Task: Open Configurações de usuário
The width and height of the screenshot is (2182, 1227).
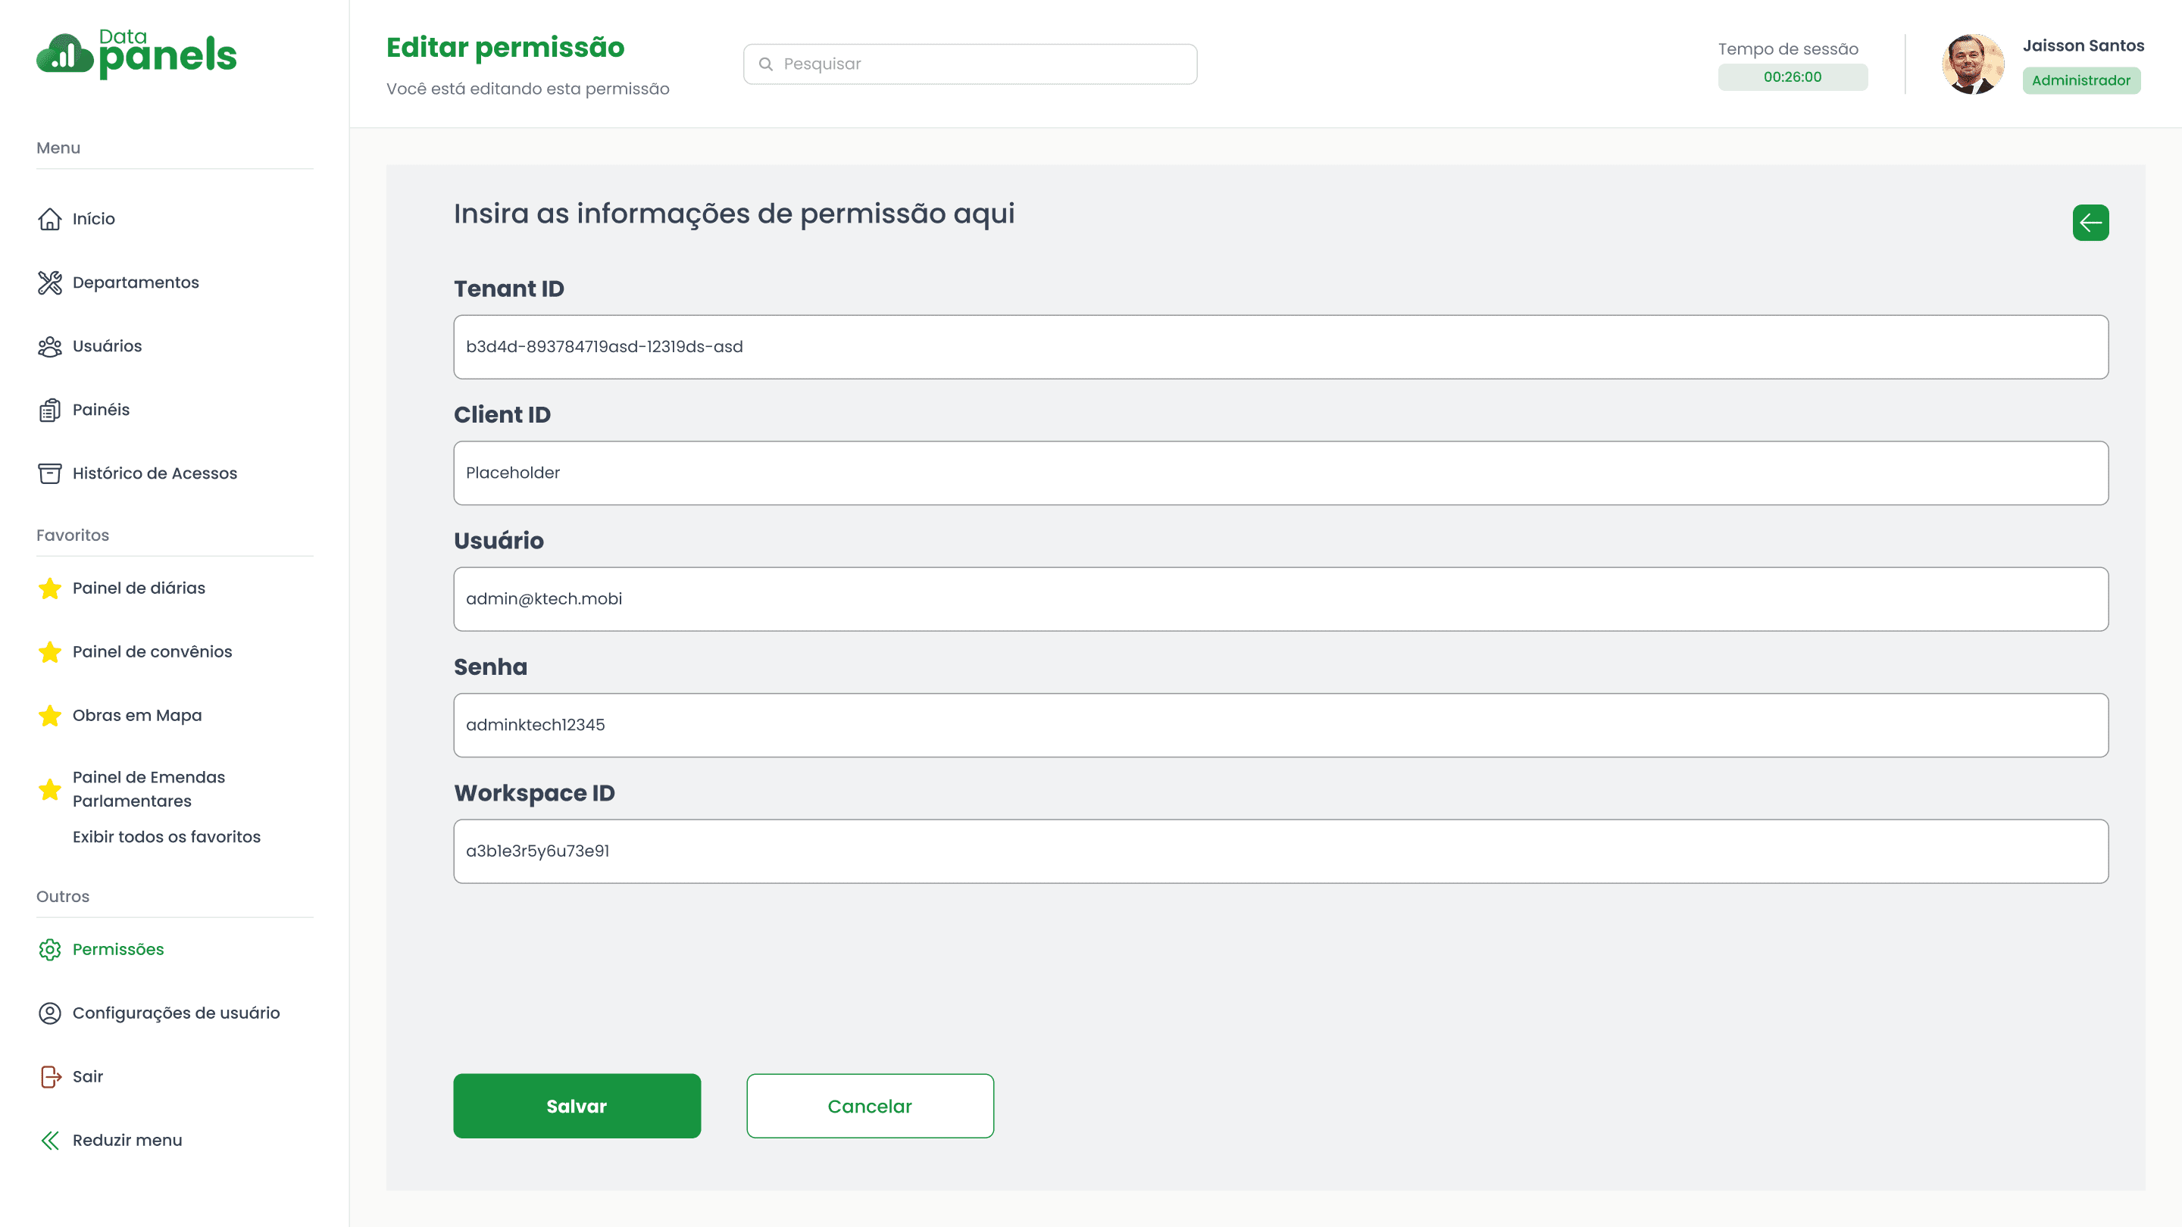Action: 177,1013
